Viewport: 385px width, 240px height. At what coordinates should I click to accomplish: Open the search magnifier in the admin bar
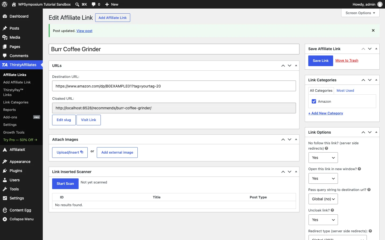(77, 4)
